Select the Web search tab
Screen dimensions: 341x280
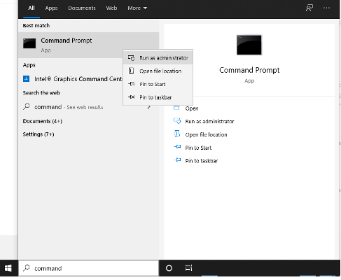point(111,8)
